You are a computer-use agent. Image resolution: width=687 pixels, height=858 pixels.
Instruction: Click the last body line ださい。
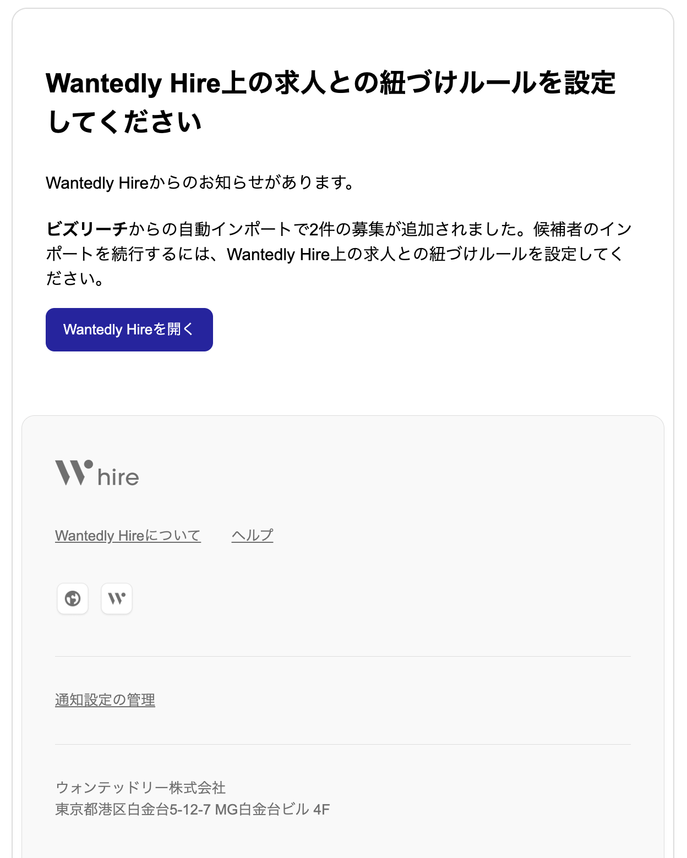(x=75, y=278)
